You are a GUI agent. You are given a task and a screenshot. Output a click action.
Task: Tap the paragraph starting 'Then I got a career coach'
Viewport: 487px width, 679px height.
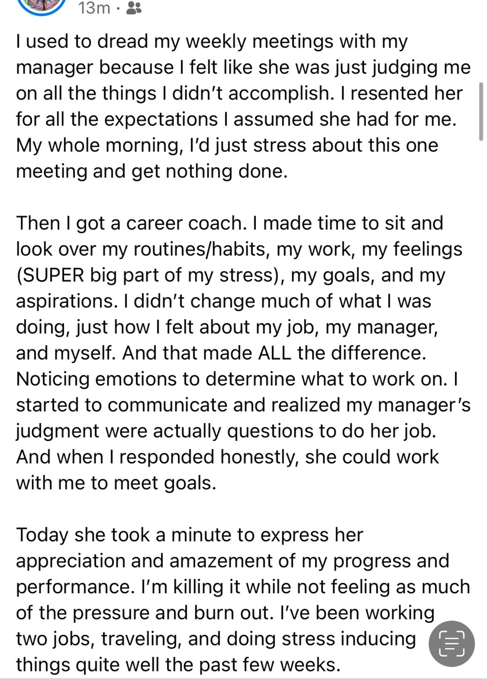[243, 353]
